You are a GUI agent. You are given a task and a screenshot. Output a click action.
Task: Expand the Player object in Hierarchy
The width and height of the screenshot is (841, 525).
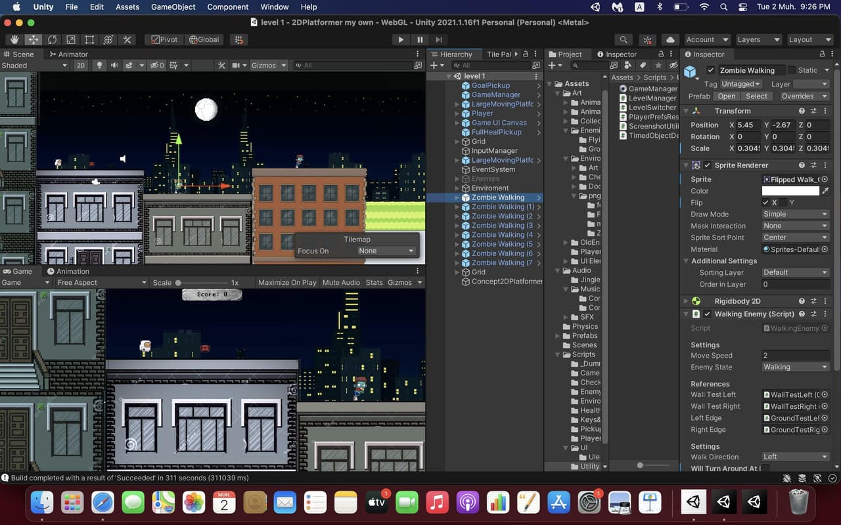pyautogui.click(x=457, y=114)
